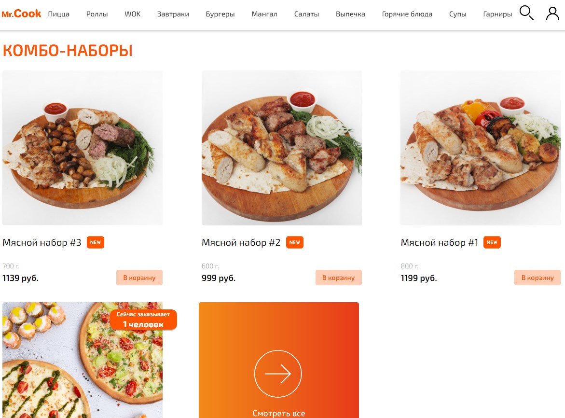This screenshot has width=565, height=418.
Task: Click the Mr.Cook logo
Action: coord(21,14)
